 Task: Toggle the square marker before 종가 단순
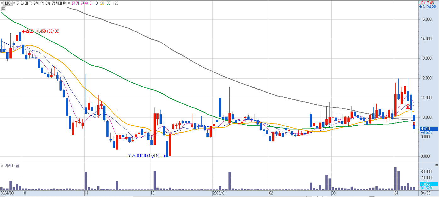click(69, 3)
